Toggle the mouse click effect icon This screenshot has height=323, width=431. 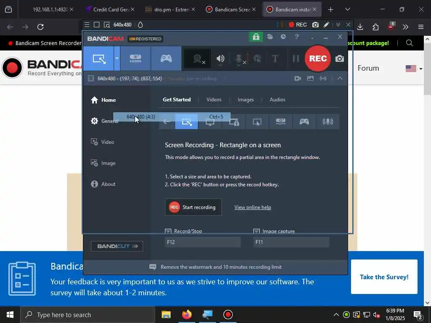(257, 58)
